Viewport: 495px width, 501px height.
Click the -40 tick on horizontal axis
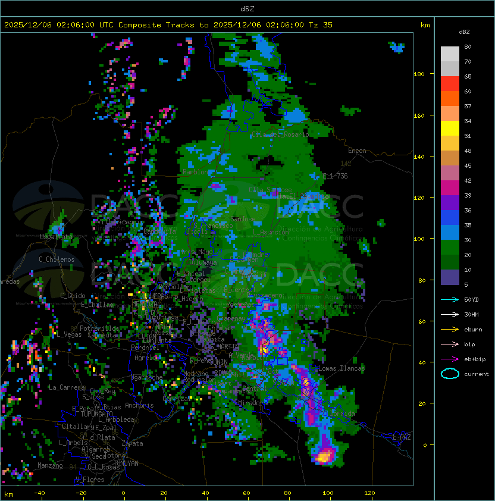coord(39,493)
